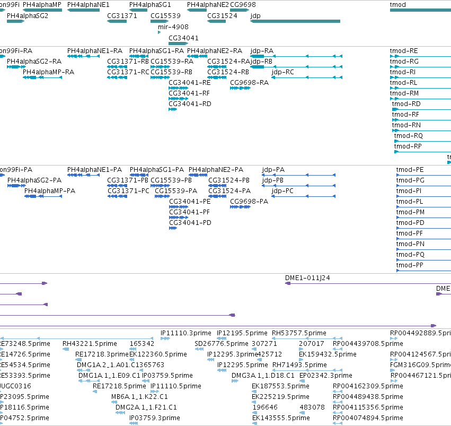Select the mir-4908 gene label

(173, 27)
